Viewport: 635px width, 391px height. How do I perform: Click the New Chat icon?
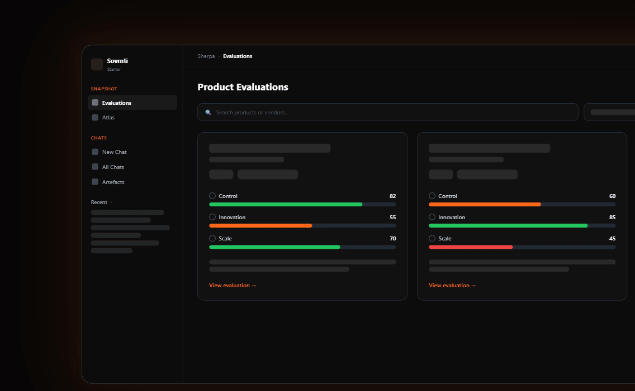tap(95, 152)
